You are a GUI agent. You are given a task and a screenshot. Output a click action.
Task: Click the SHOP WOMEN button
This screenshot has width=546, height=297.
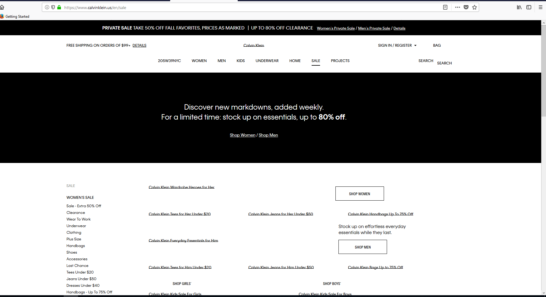(360, 194)
